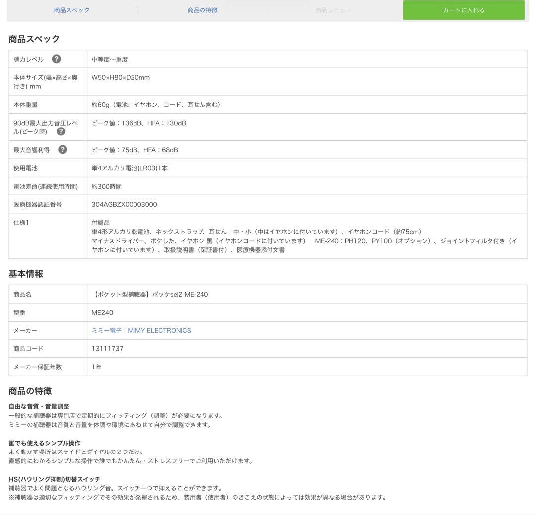Click help icon beside 90dB最大出力音圧レベル
This screenshot has width=536, height=516.
[x=61, y=131]
